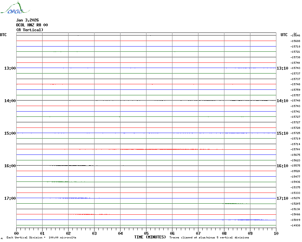
Task: Click the 17:10 time label on right
Action: 282,198
